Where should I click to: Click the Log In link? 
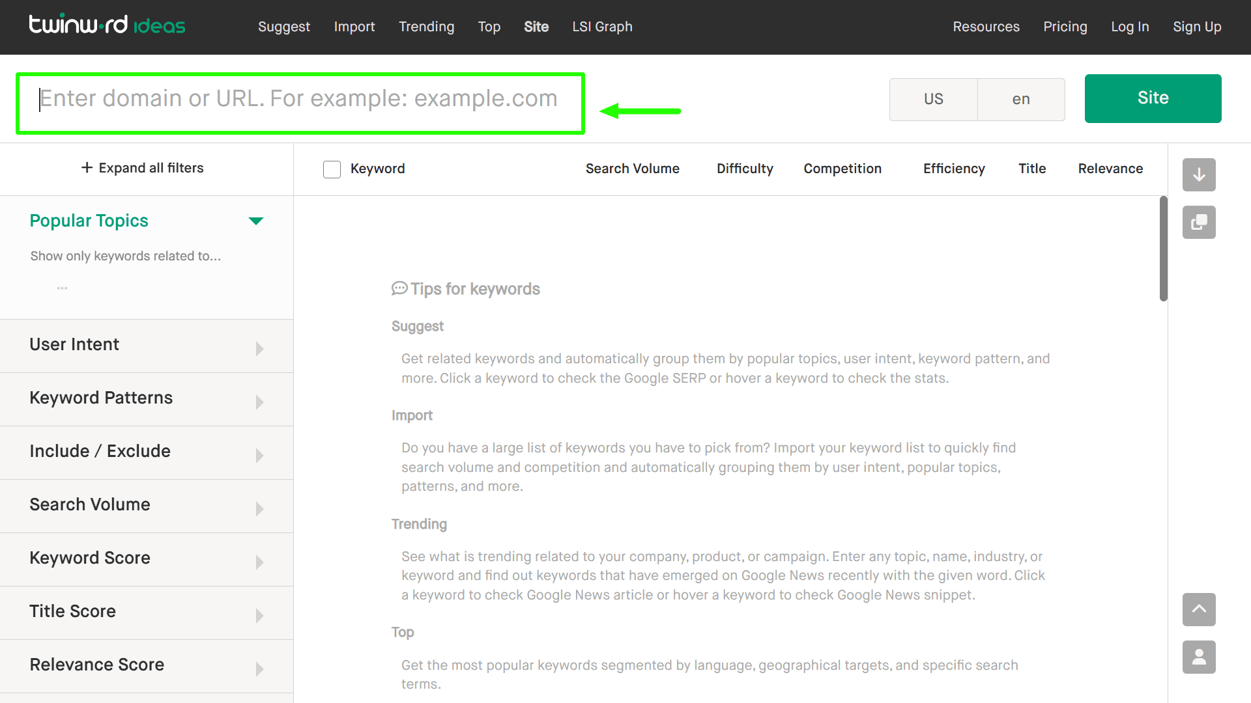(1130, 27)
